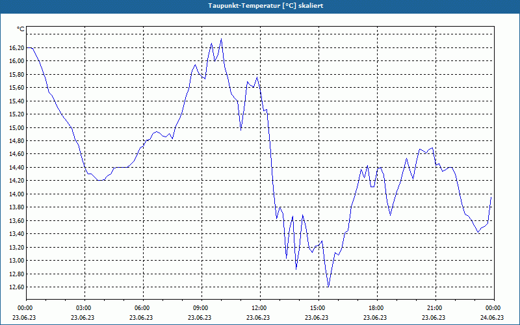This screenshot has height=325, width=520.
Task: Pick the 15,40 y-axis label
Action: 16,101
